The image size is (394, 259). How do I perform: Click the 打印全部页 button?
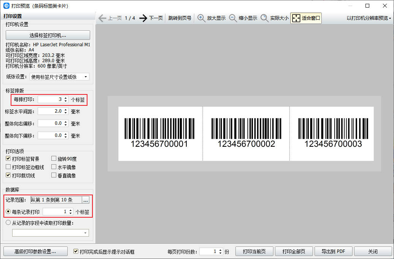click(294, 251)
